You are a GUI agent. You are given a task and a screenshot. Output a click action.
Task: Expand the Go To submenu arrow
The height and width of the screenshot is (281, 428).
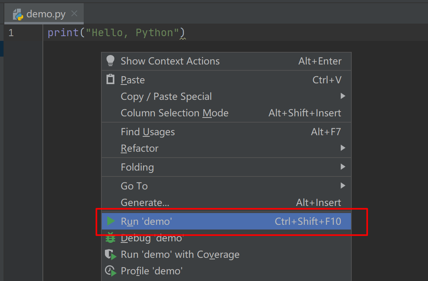click(x=343, y=186)
